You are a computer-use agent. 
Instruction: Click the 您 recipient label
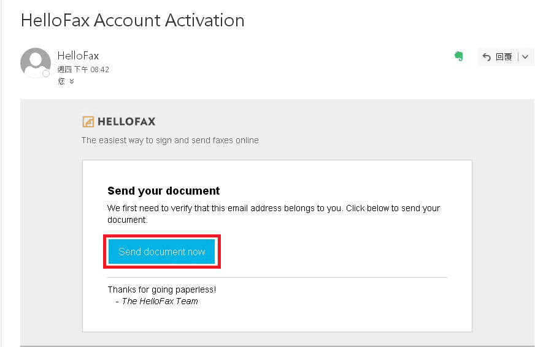pyautogui.click(x=61, y=81)
